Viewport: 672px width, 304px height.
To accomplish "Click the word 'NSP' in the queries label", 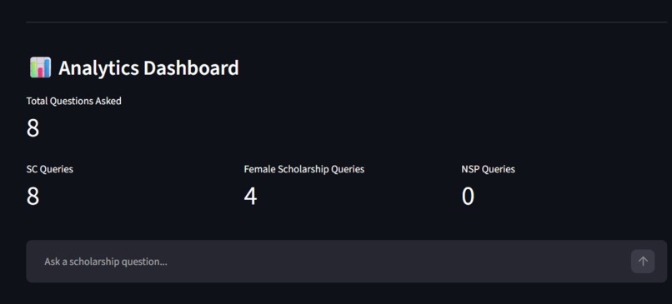I will [470, 169].
